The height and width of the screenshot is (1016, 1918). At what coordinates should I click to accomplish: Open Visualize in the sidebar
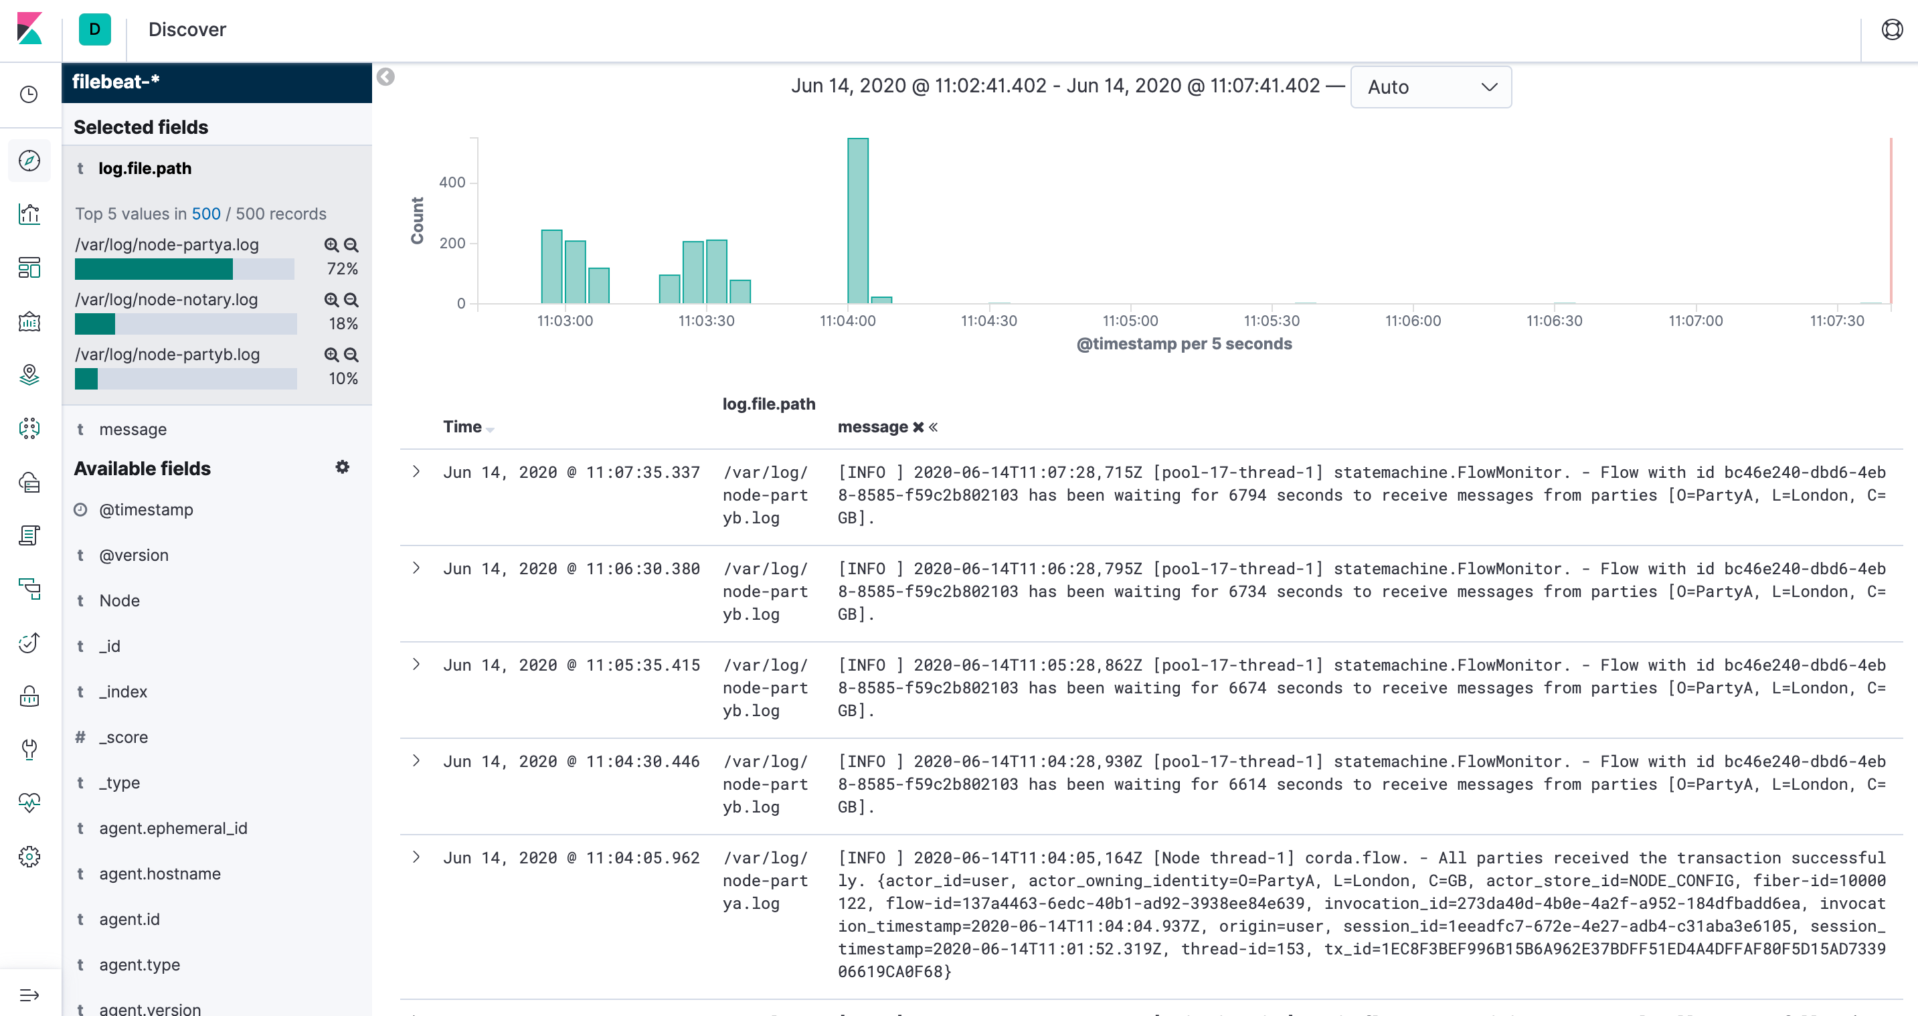pos(29,214)
